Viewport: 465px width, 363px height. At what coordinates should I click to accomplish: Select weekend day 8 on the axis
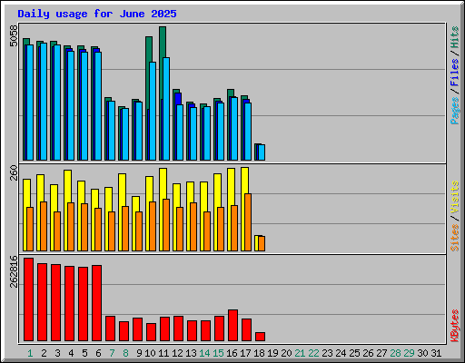[125, 353]
